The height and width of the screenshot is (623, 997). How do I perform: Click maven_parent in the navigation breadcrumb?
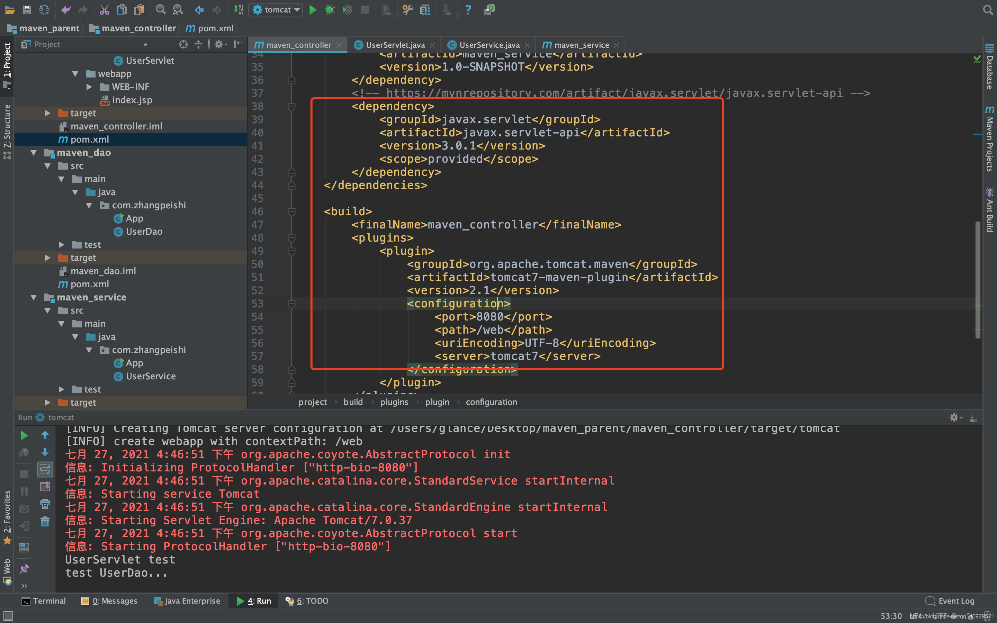[48, 28]
